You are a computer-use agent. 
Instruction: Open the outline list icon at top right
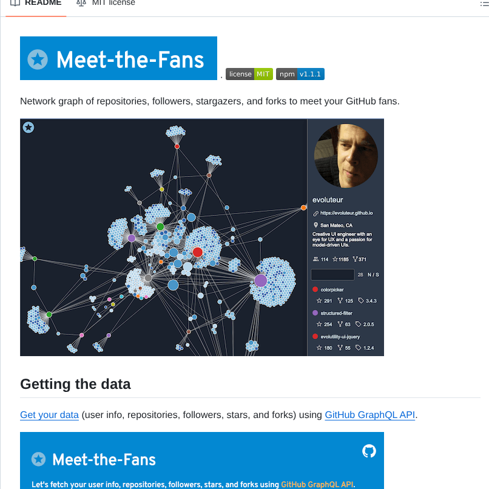485,2
